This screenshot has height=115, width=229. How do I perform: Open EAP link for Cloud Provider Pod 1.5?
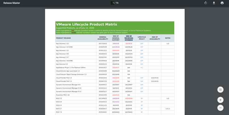pos(142,81)
